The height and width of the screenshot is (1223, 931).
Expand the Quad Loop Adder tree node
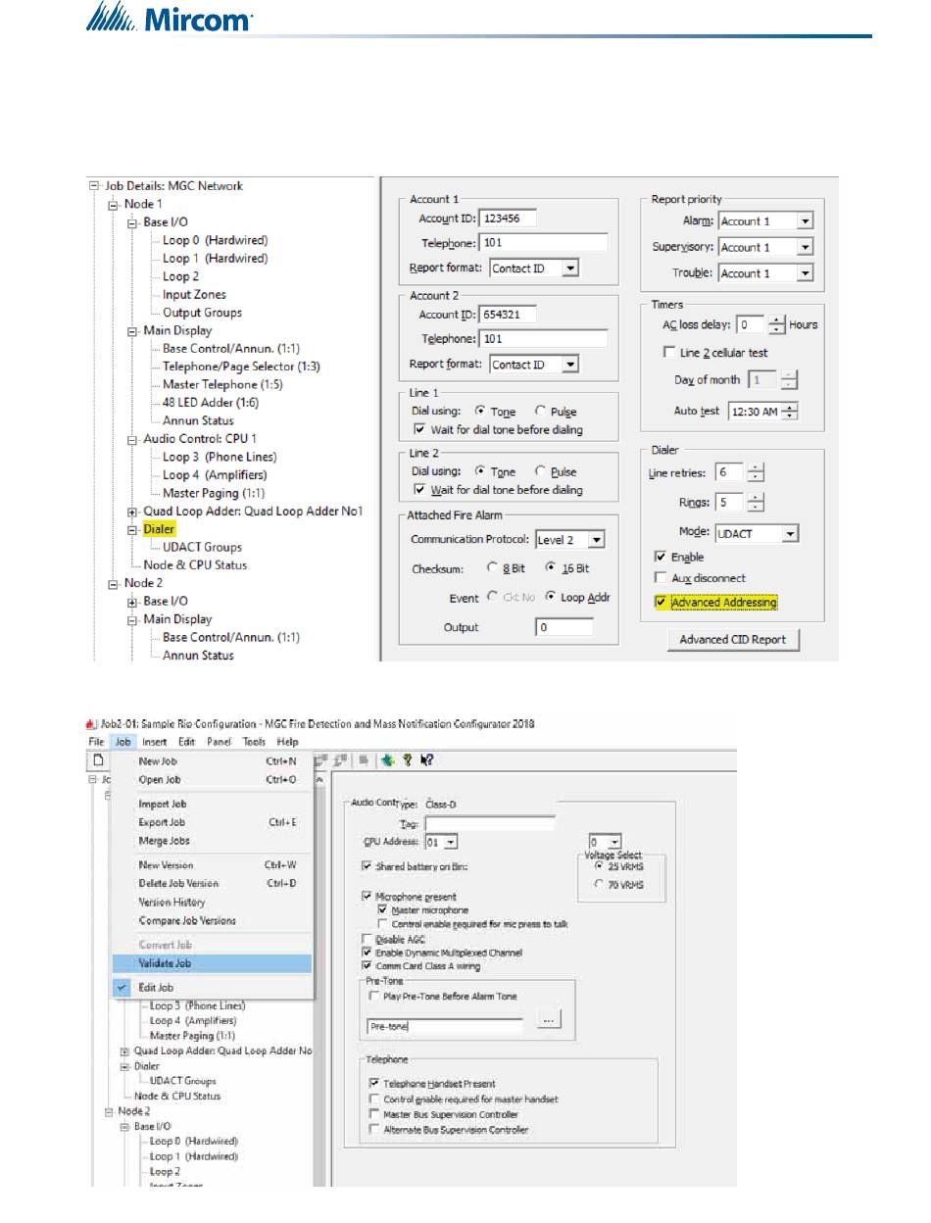[x=132, y=512]
